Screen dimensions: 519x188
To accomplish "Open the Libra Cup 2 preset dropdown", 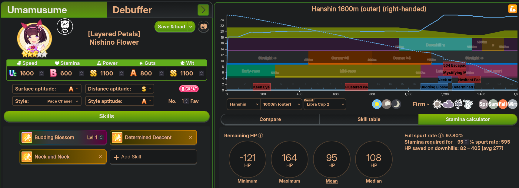I will (325, 104).
